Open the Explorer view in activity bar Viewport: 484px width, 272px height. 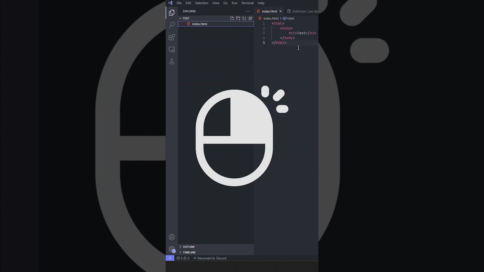tap(172, 12)
